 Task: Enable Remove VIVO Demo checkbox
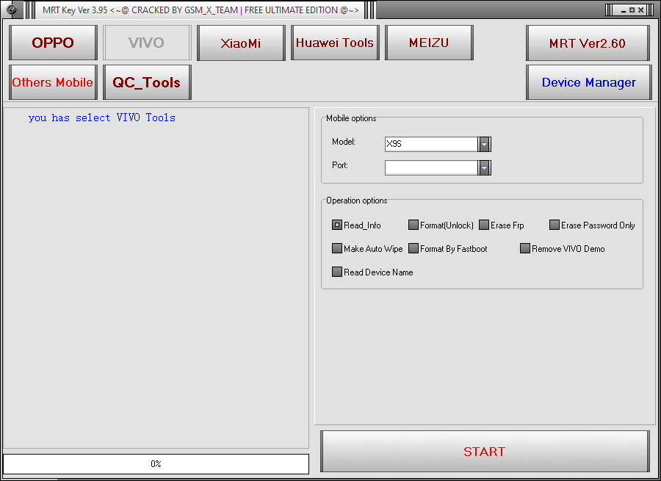click(525, 248)
